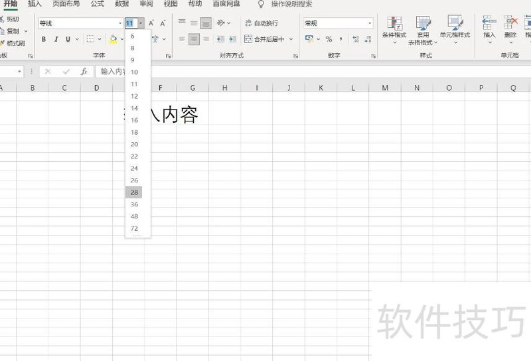Toggle center horizontal alignment
The width and height of the screenshot is (531, 361).
pyautogui.click(x=194, y=39)
